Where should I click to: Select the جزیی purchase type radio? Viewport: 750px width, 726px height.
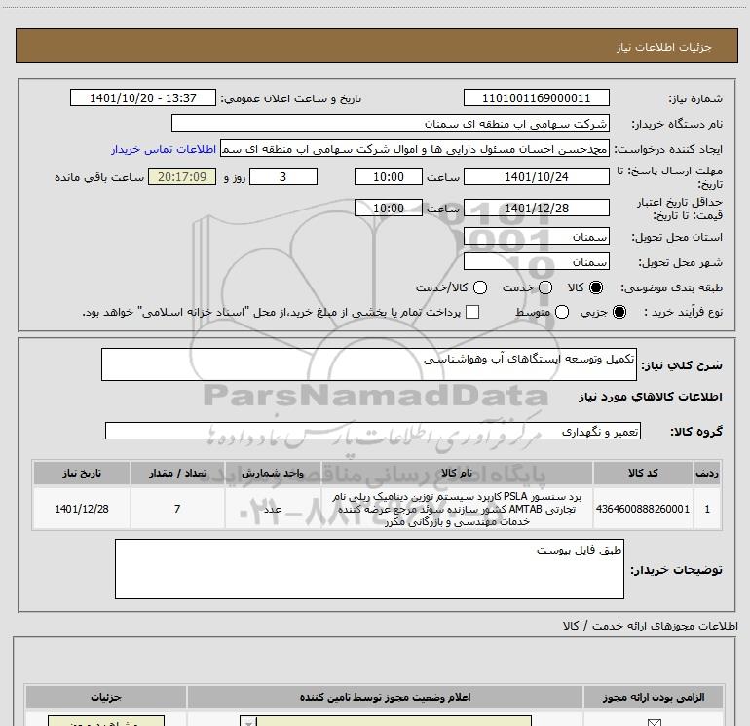(619, 312)
